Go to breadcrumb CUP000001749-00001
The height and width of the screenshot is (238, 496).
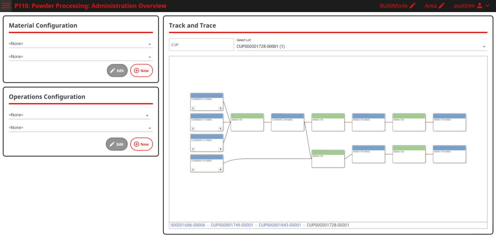coord(232,225)
